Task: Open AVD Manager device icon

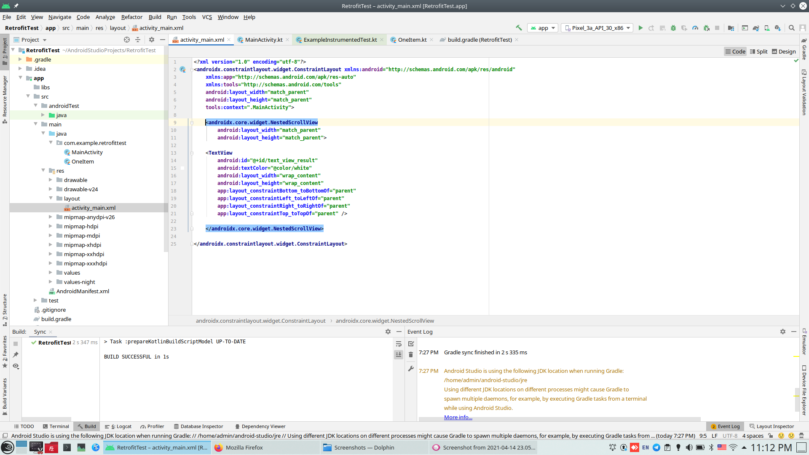Action: (767, 28)
